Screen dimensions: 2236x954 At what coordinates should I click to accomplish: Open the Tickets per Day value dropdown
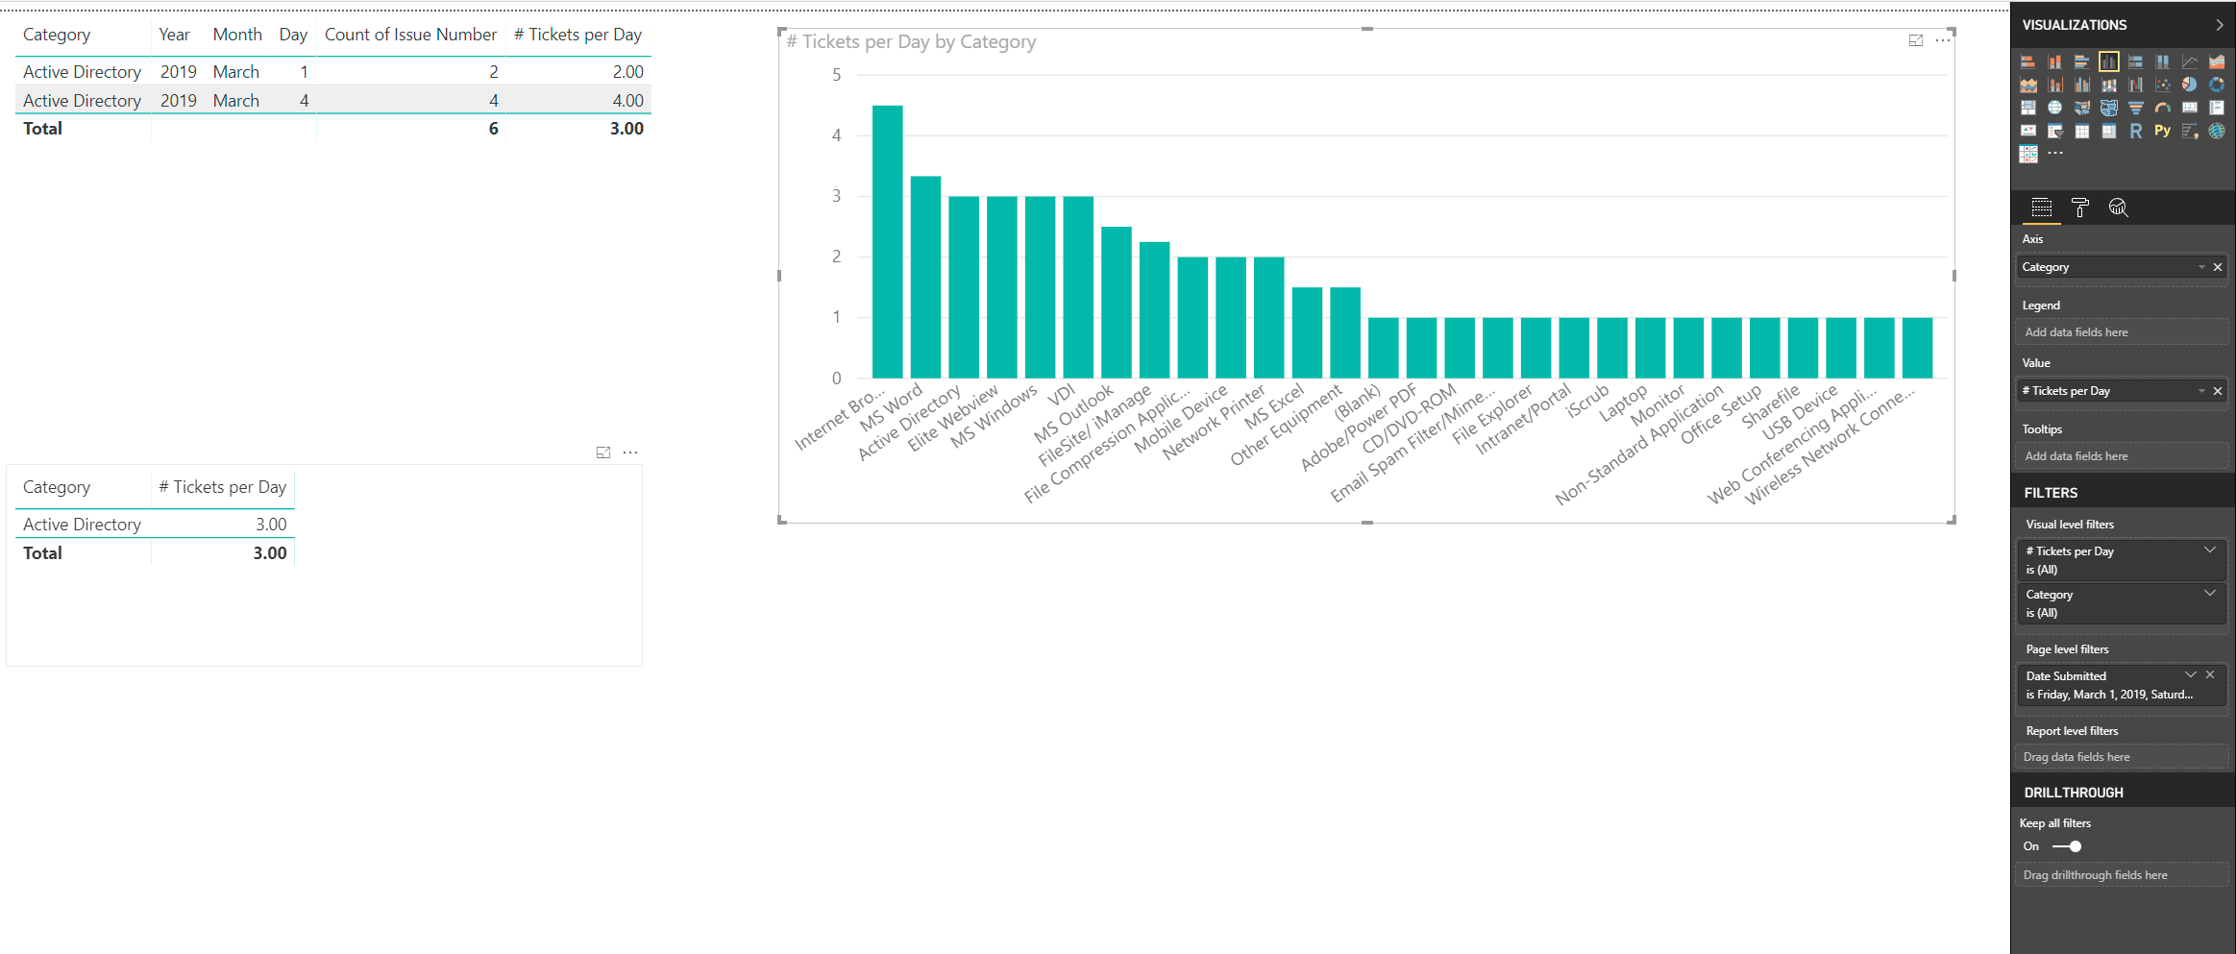coord(2201,391)
